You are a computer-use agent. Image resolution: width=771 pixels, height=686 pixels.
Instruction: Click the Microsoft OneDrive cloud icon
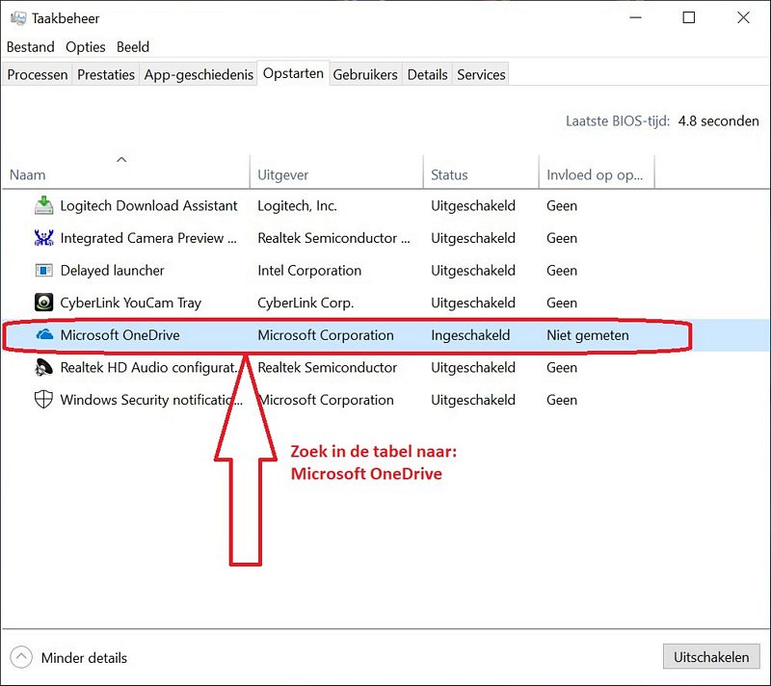44,335
